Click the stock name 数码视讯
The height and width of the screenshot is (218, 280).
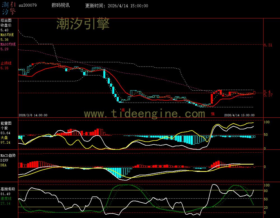pos(60,6)
